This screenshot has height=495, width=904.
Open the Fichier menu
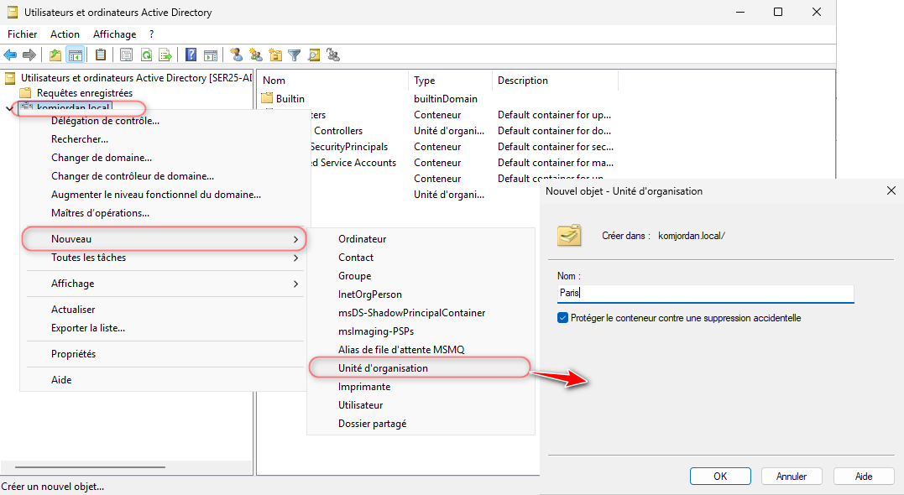(23, 34)
